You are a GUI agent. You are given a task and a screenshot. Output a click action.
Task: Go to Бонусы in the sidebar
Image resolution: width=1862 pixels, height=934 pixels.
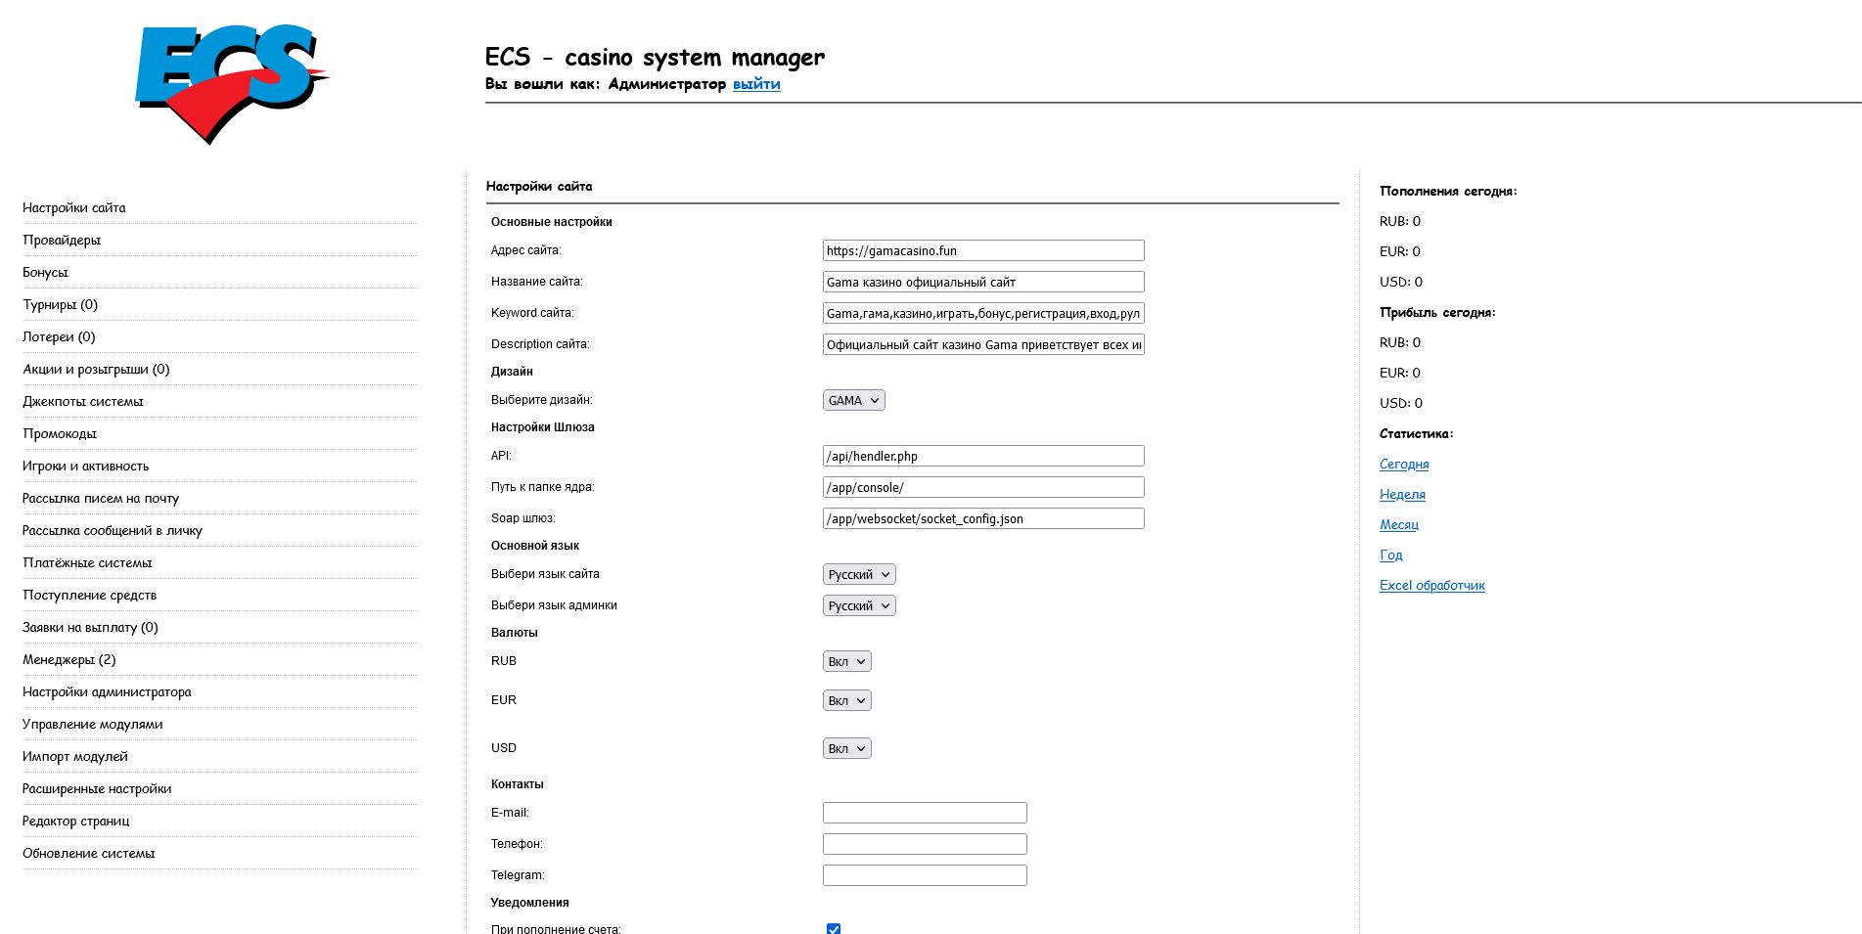(x=45, y=272)
